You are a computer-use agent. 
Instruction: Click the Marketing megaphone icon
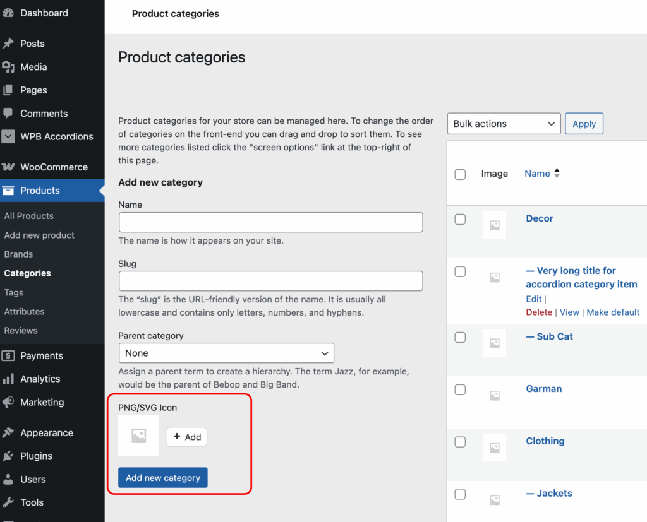click(x=8, y=402)
